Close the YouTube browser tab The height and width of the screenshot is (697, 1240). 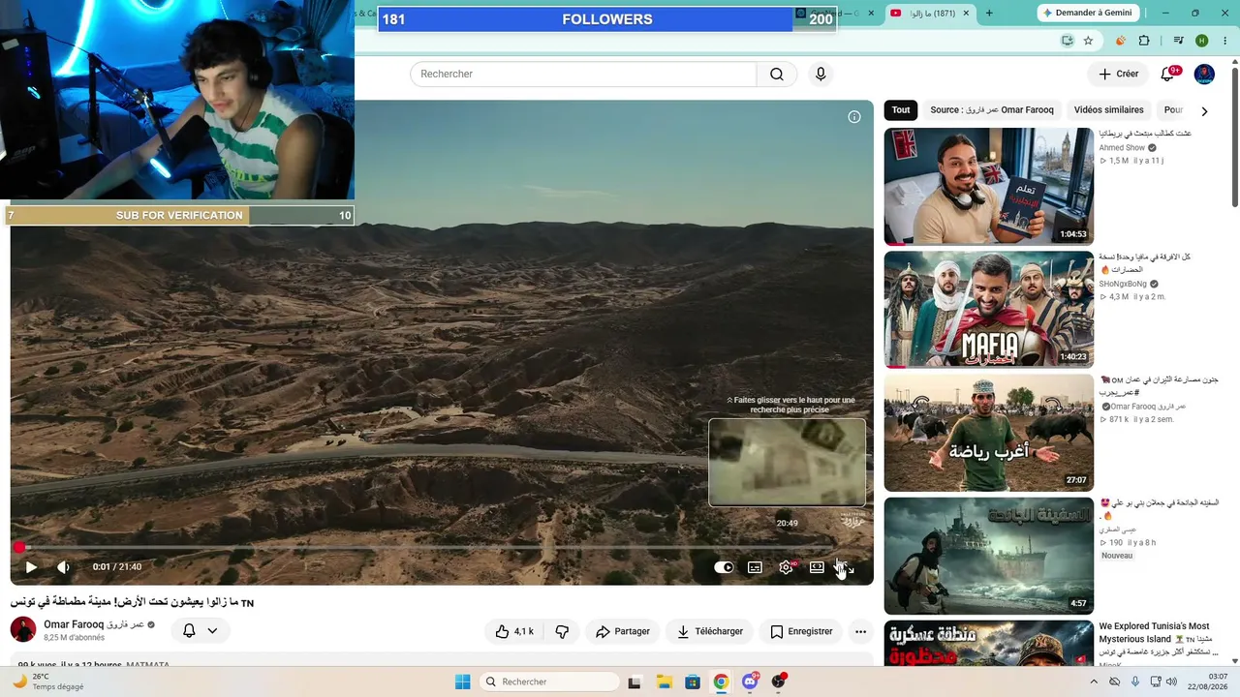coord(965,13)
